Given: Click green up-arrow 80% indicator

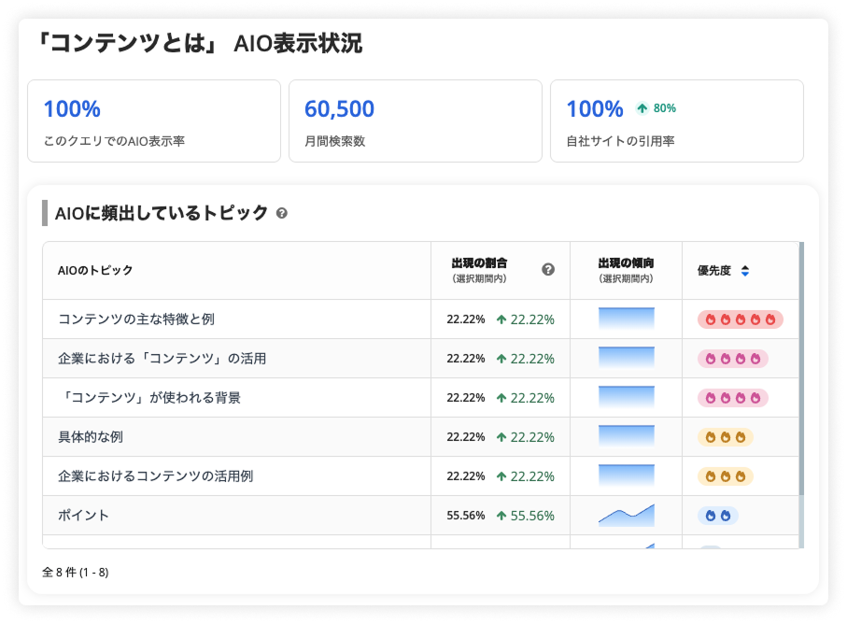Looking at the screenshot, I should [656, 108].
